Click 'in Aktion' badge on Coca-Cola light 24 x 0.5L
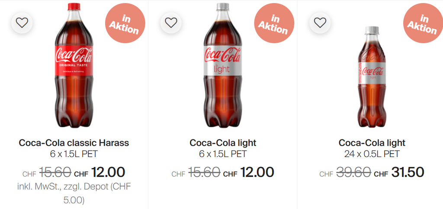This screenshot has width=443, height=209. tap(423, 24)
